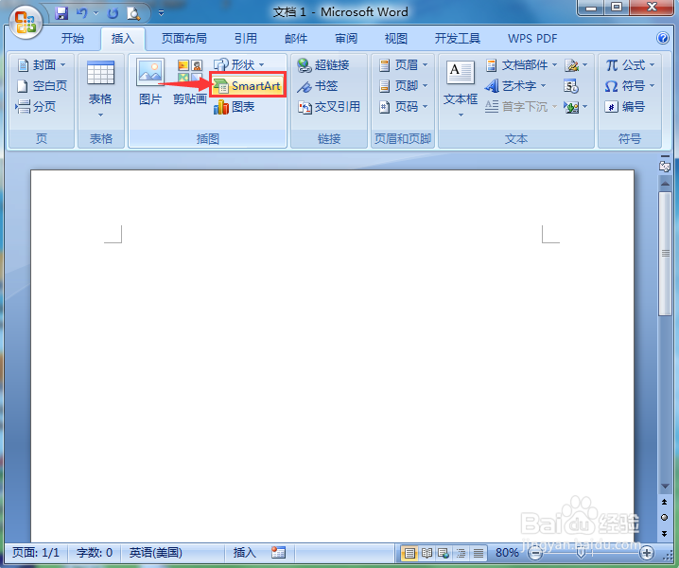Image resolution: width=679 pixels, height=568 pixels.
Task: Open zoom dialog via 80%
Action: (x=507, y=553)
